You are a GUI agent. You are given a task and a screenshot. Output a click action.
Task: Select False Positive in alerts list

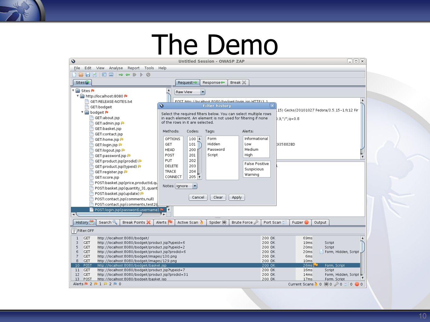(256, 164)
